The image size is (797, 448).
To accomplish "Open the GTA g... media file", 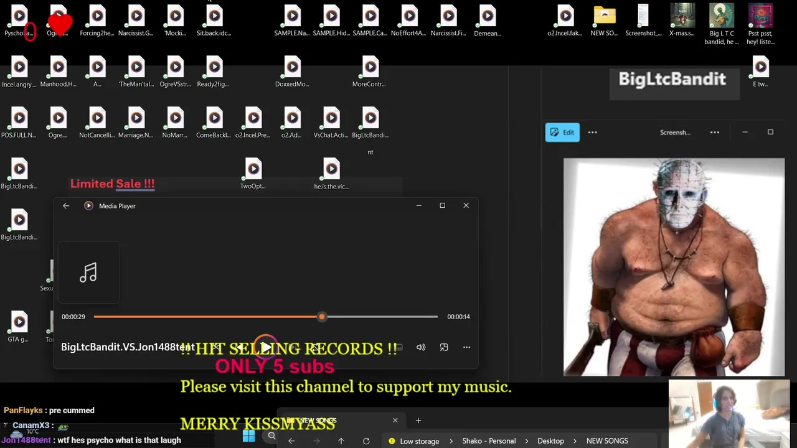I will tap(19, 327).
